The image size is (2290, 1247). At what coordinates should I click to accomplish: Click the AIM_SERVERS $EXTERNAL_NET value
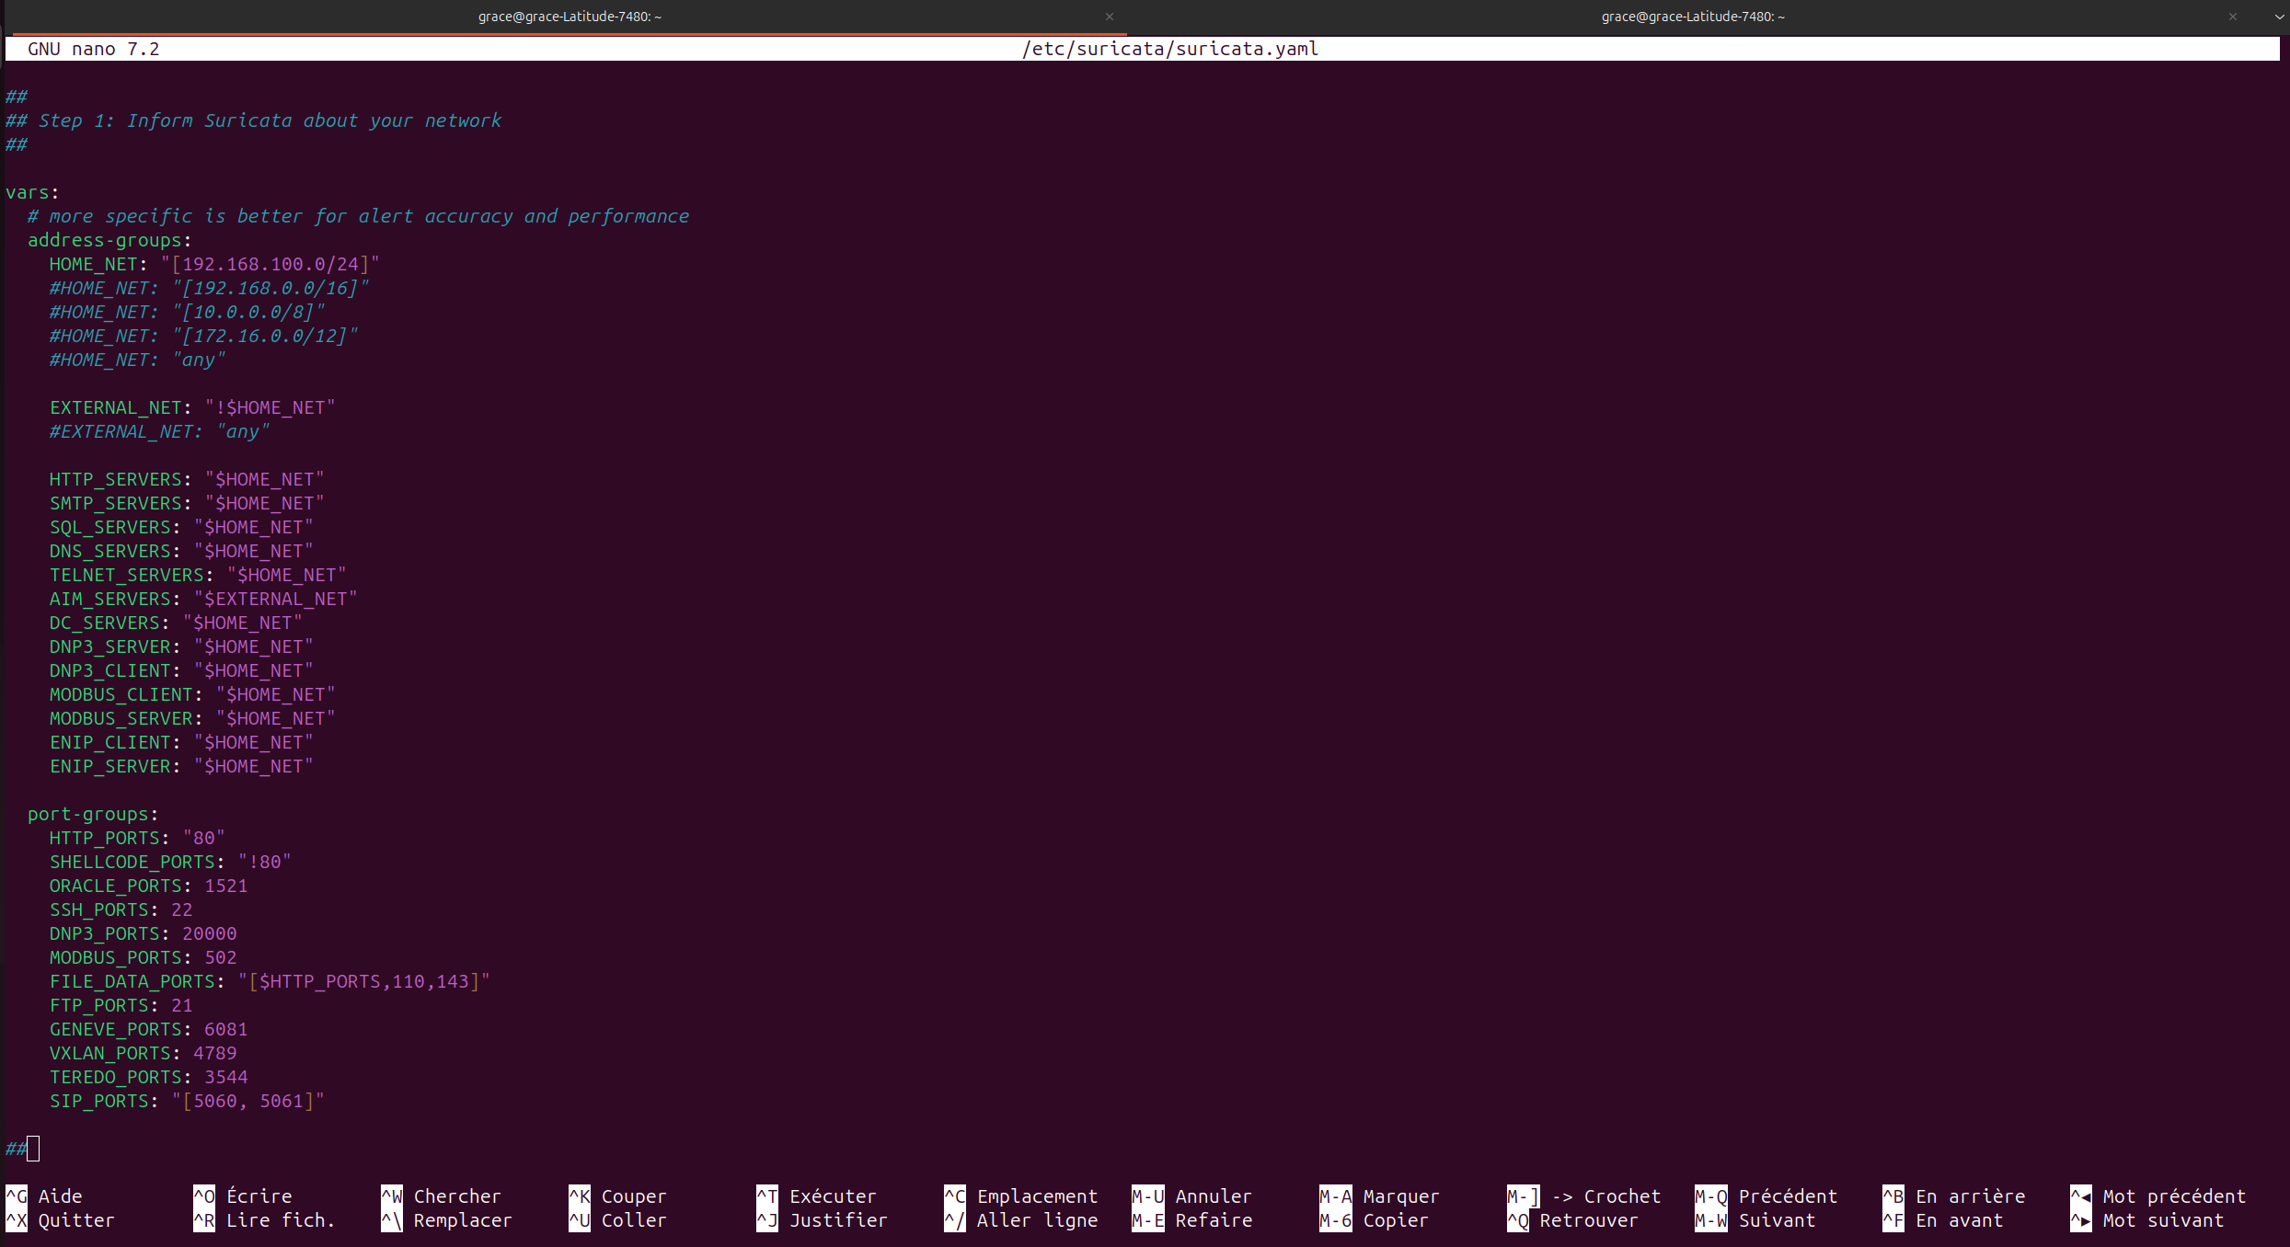coord(275,599)
